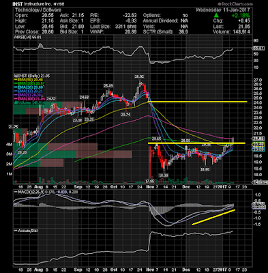Click the 17.05 low price label
The height and width of the screenshot is (273, 268).
point(150,181)
